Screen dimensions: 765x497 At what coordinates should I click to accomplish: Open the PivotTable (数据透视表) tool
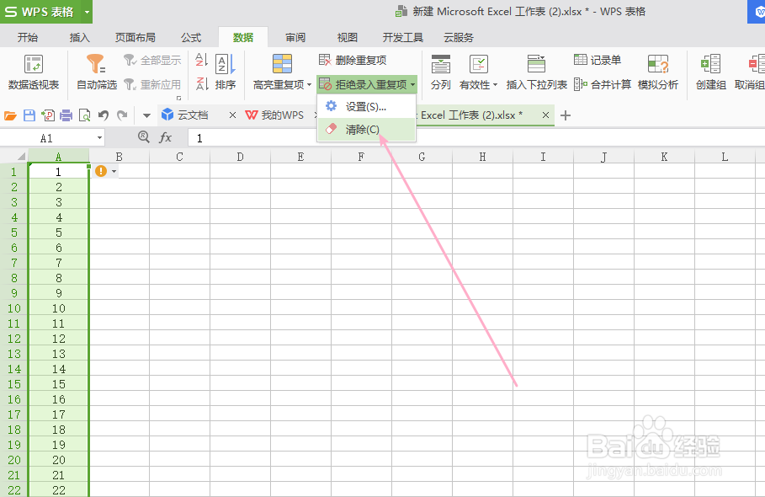point(33,72)
